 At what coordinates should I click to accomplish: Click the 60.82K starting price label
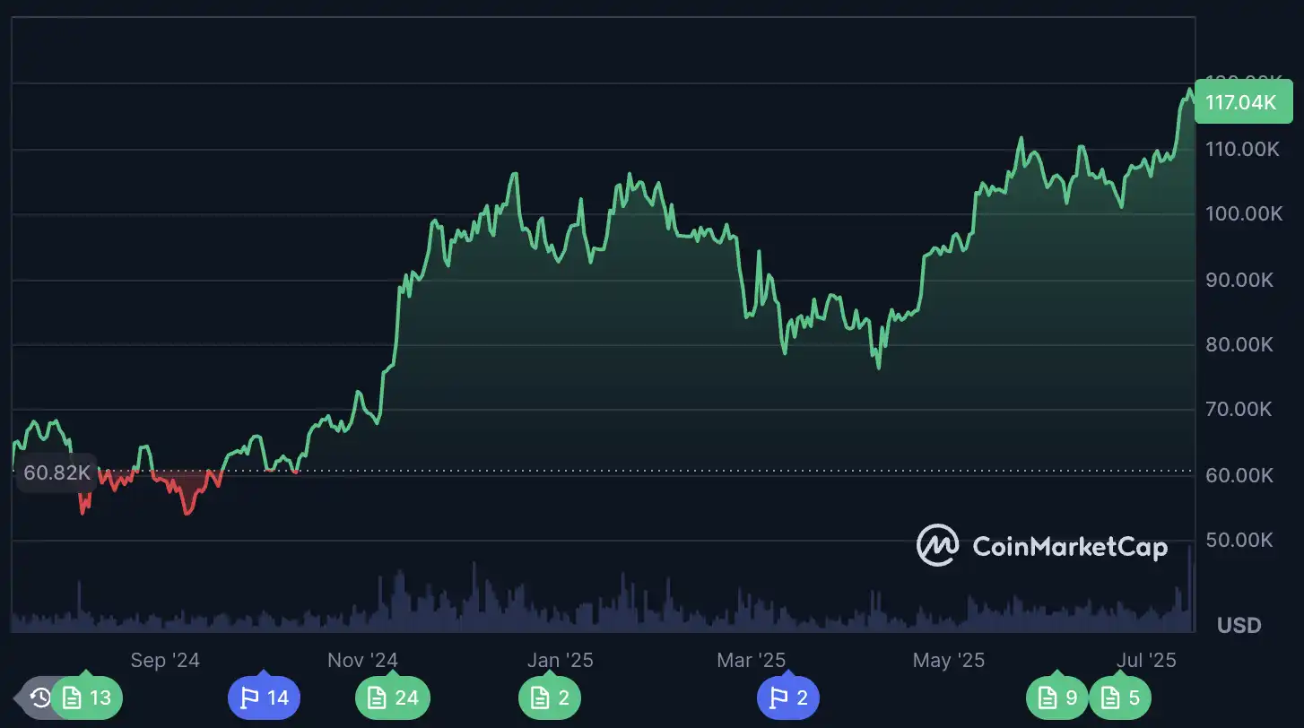click(56, 472)
